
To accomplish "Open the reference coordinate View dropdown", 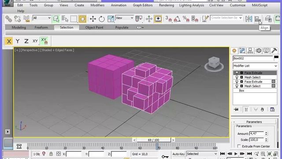I will 124,18.
